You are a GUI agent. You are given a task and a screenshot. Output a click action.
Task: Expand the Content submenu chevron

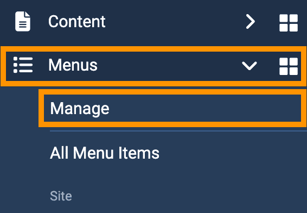pyautogui.click(x=251, y=21)
